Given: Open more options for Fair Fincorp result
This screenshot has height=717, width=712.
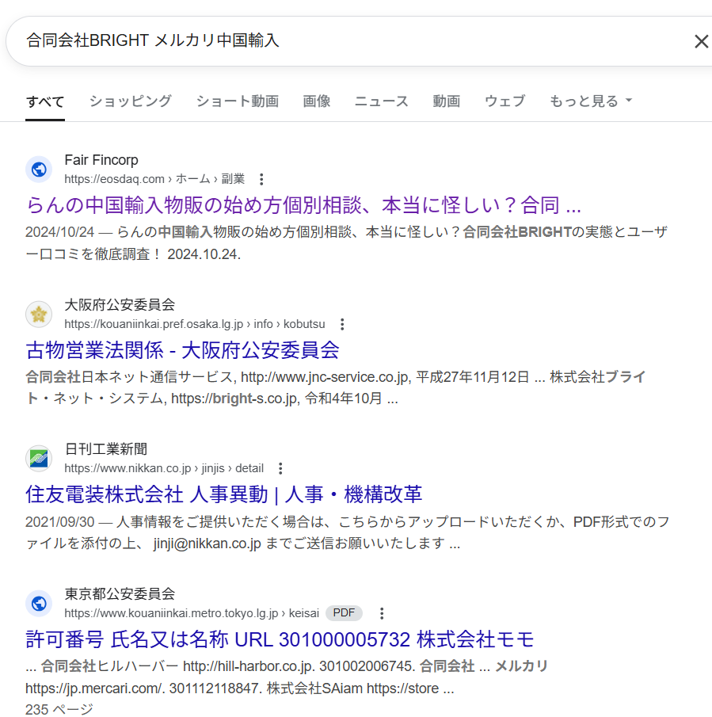Looking at the screenshot, I should (x=261, y=179).
